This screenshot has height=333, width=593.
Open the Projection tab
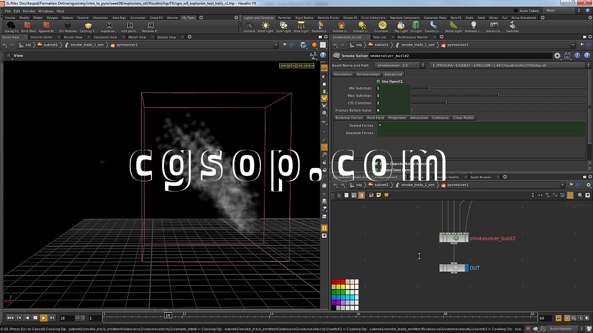pos(397,117)
